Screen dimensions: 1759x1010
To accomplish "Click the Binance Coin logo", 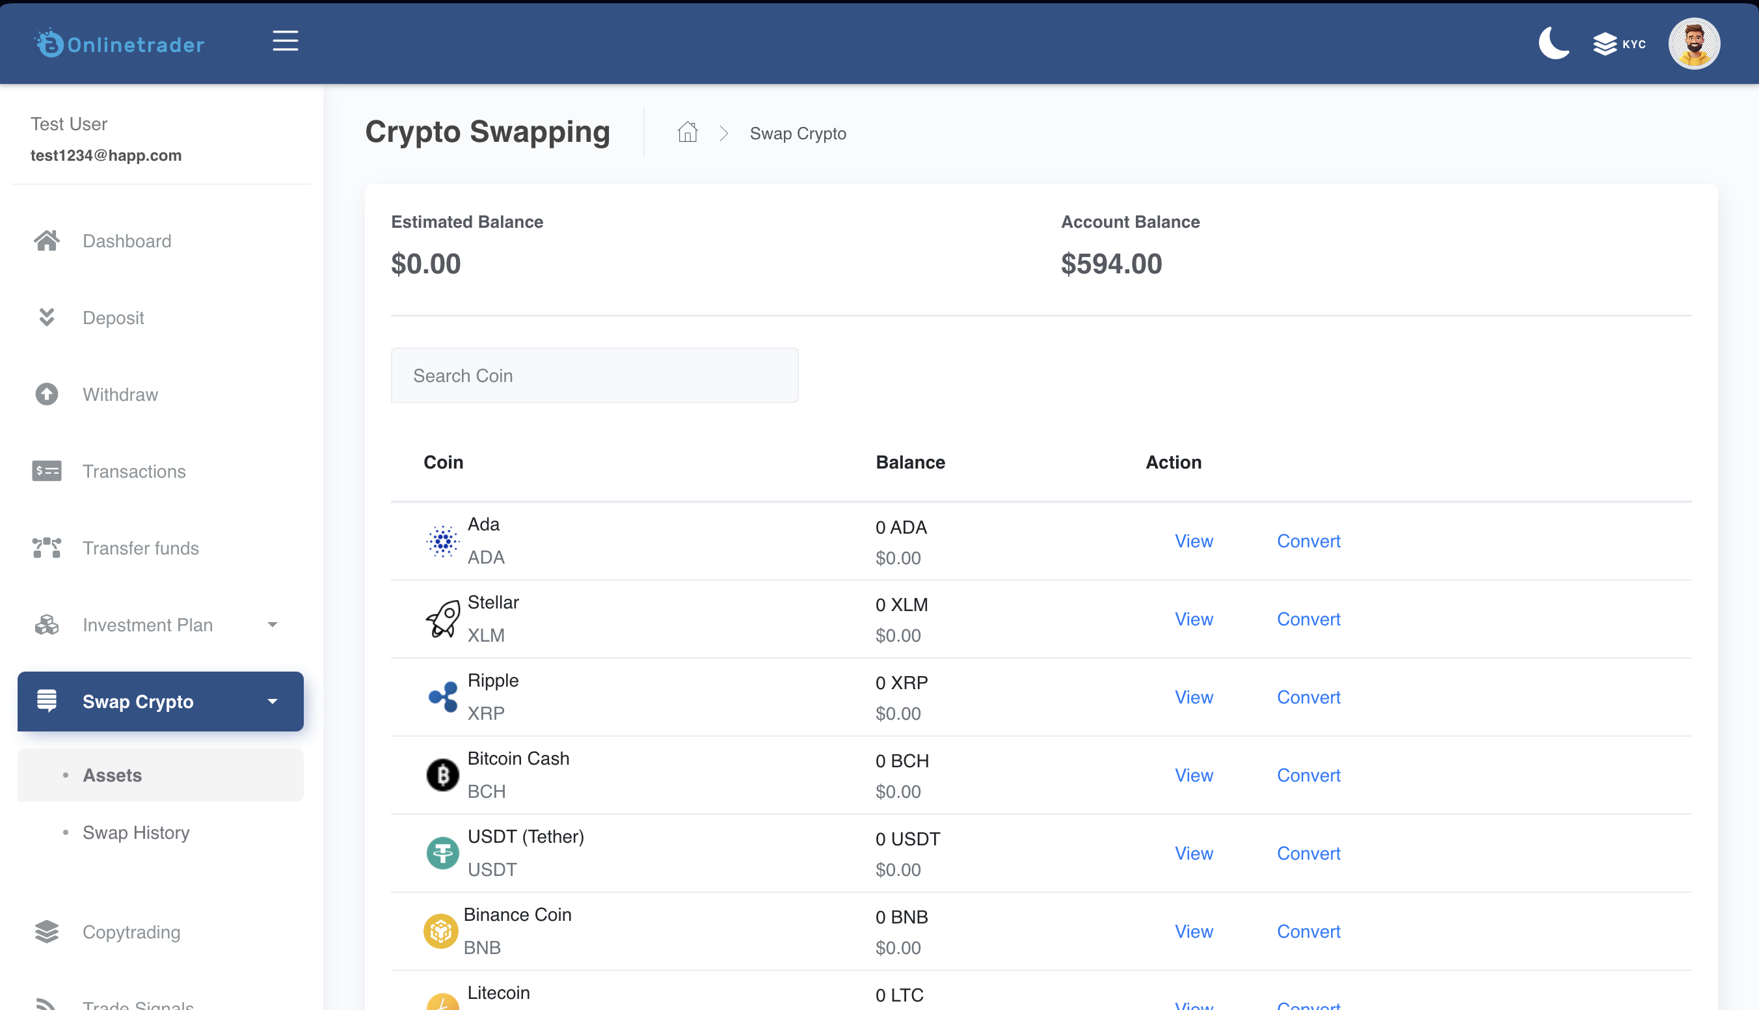I will coord(440,931).
